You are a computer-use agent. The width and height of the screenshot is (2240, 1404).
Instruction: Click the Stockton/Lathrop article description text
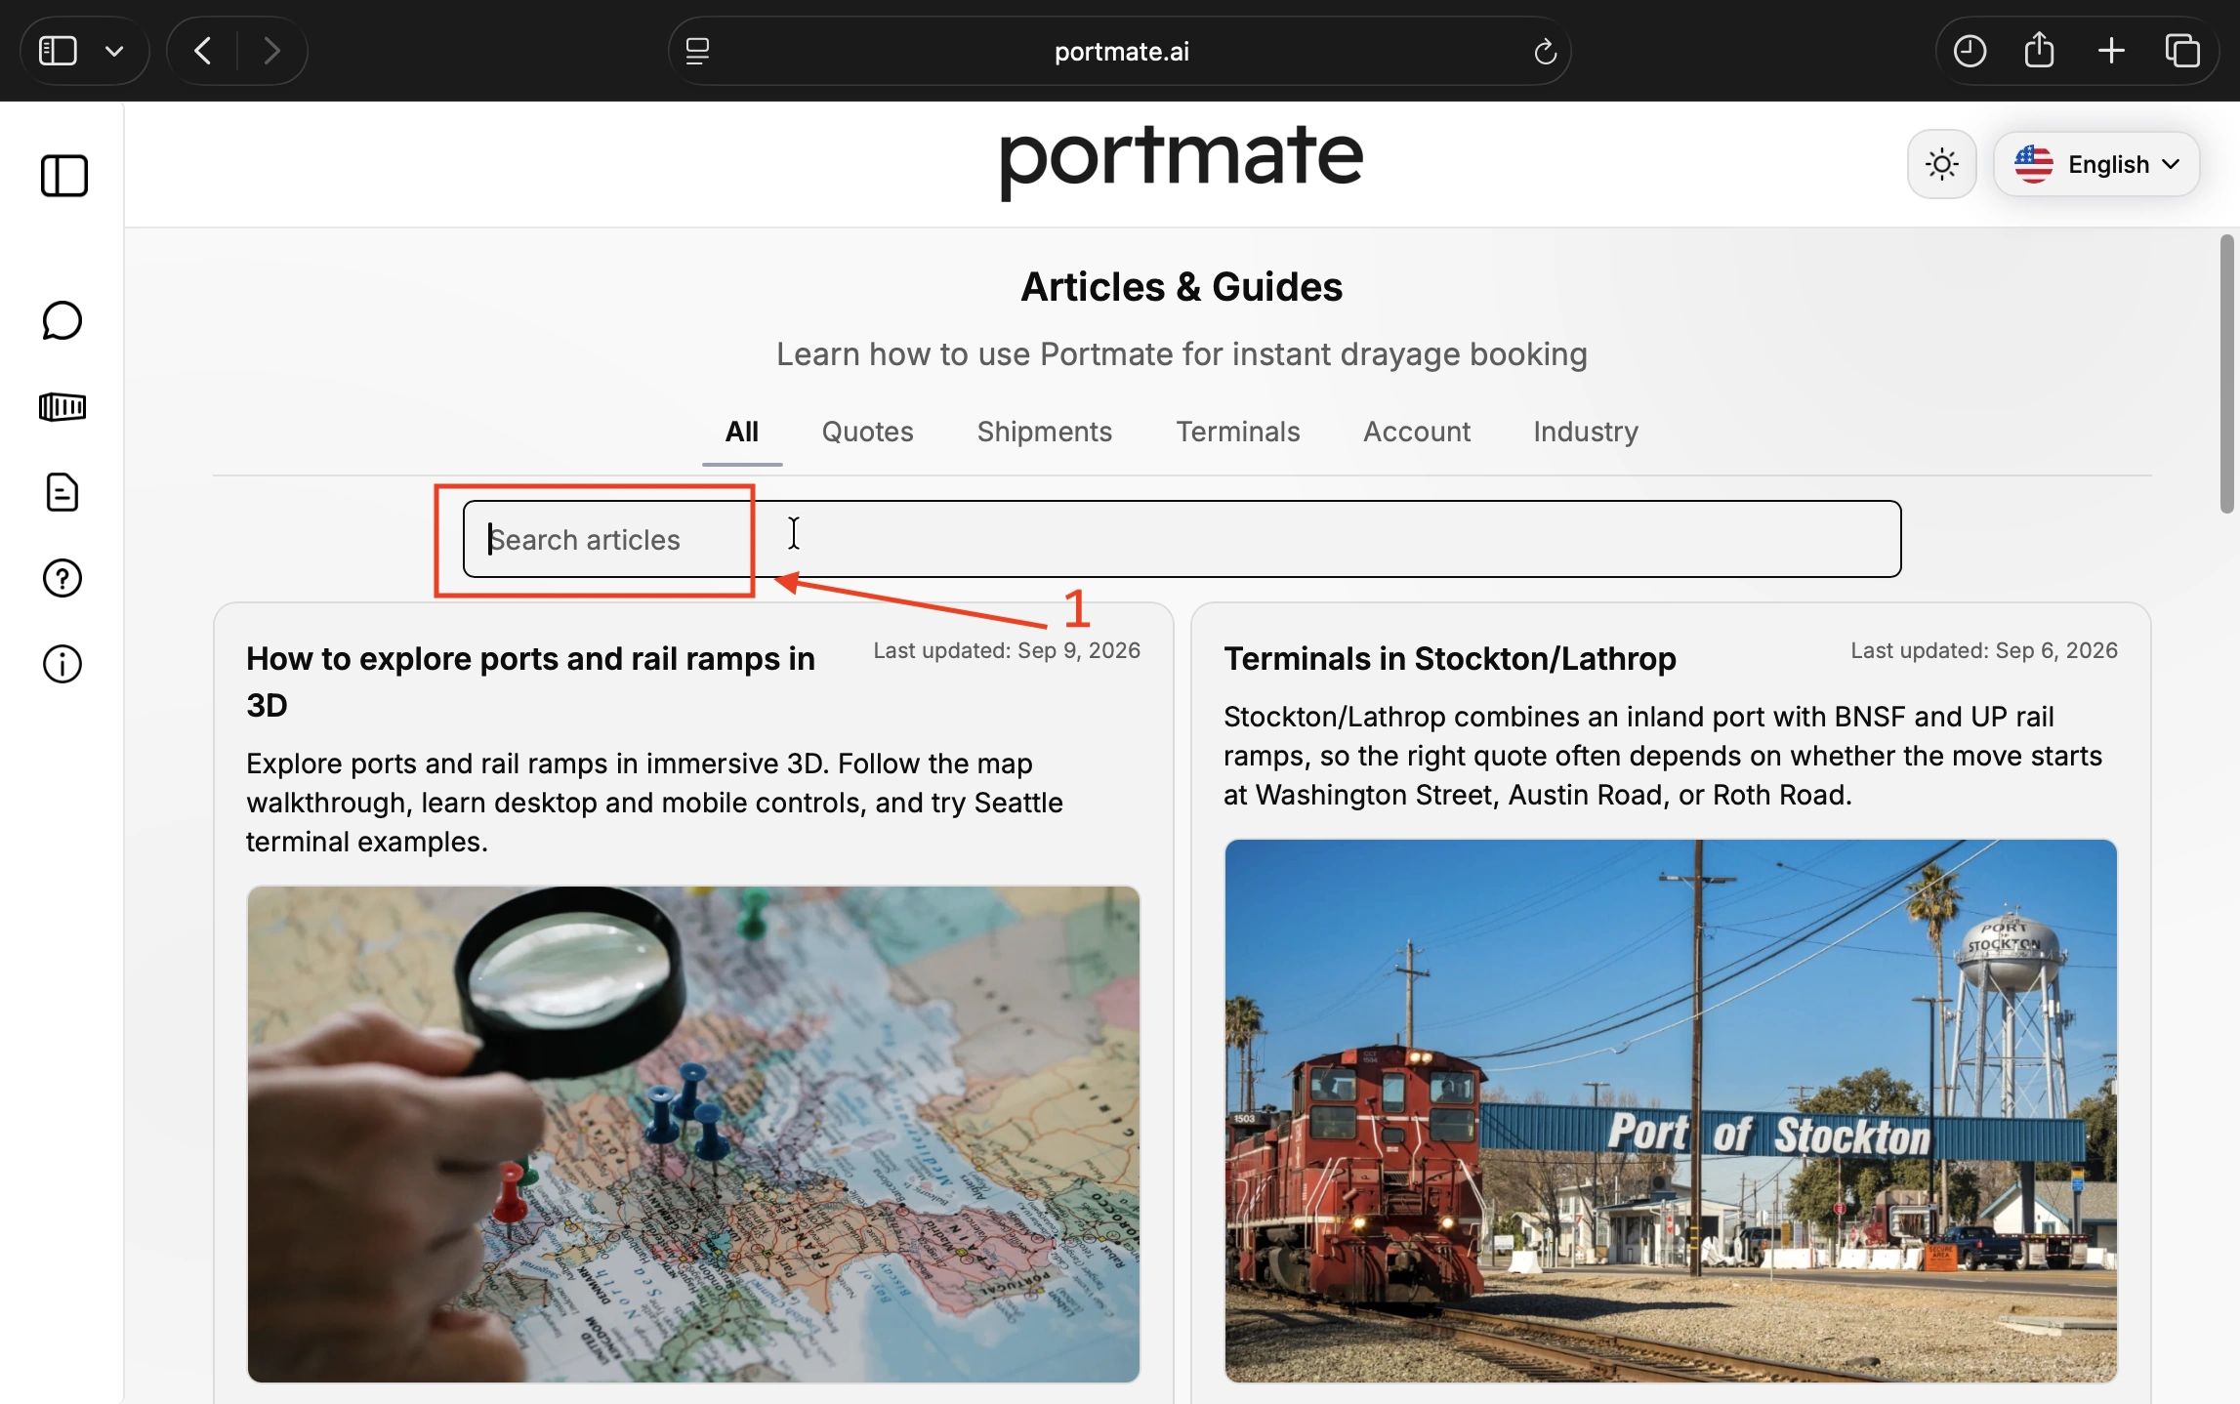tap(1662, 756)
